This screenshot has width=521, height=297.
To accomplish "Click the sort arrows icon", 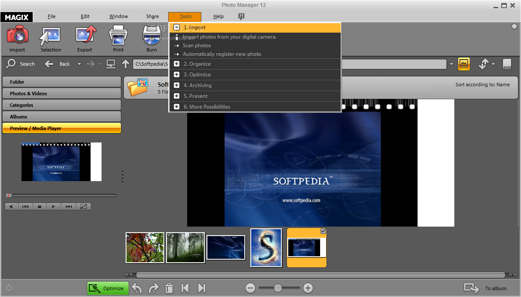I will (x=484, y=64).
